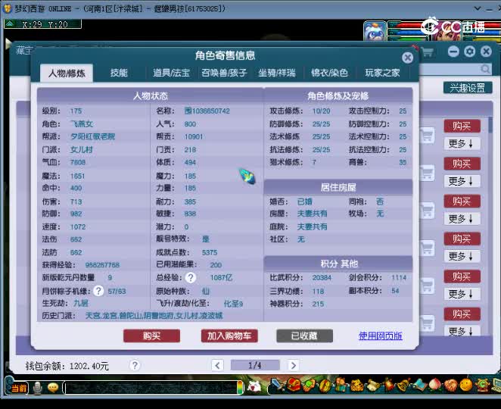Open shopping cart icon in 藏宝阁 header
Screen dimensions: 501x409
428,52
